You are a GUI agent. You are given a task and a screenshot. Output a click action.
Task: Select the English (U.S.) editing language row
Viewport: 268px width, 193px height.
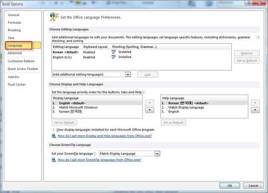click(x=141, y=57)
